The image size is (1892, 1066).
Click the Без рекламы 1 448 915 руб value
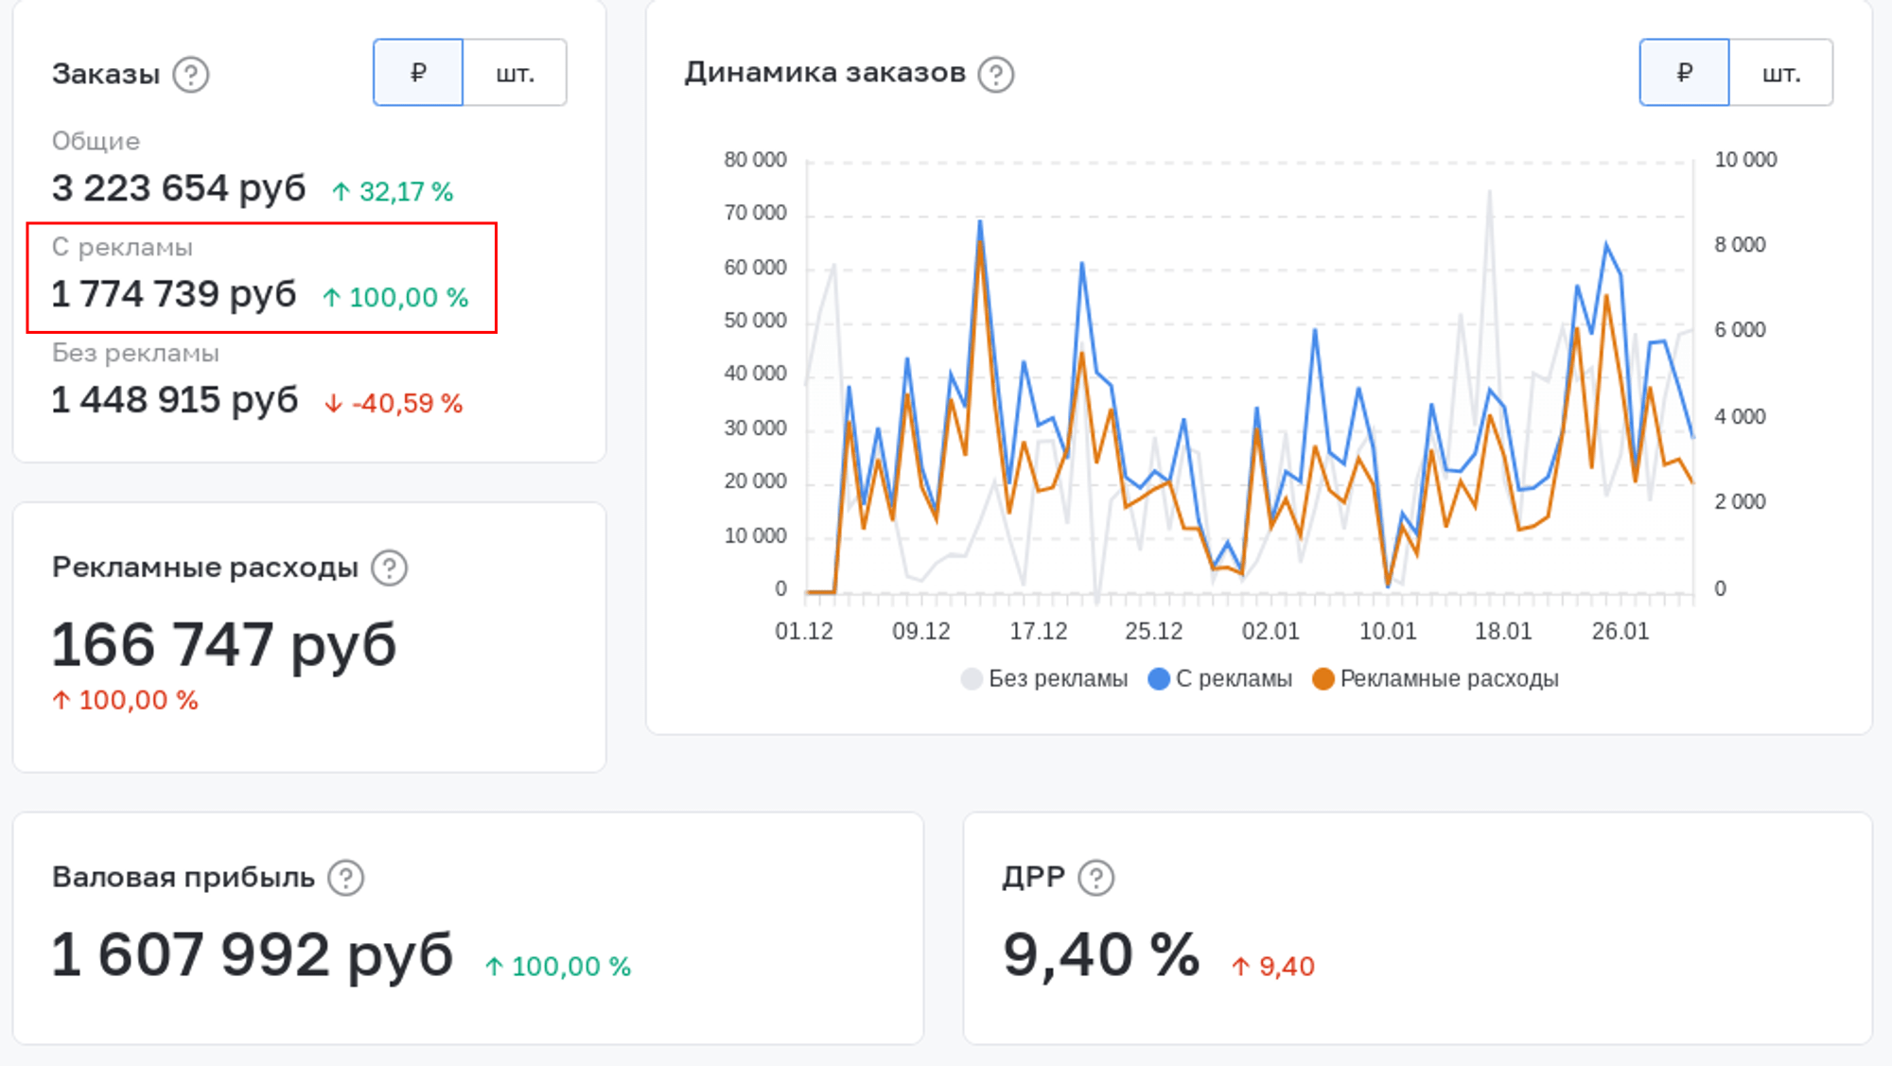(x=175, y=400)
